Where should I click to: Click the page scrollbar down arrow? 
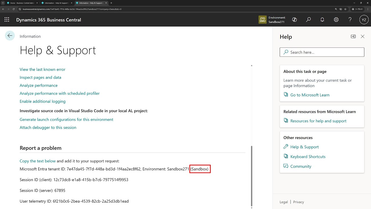251,208
